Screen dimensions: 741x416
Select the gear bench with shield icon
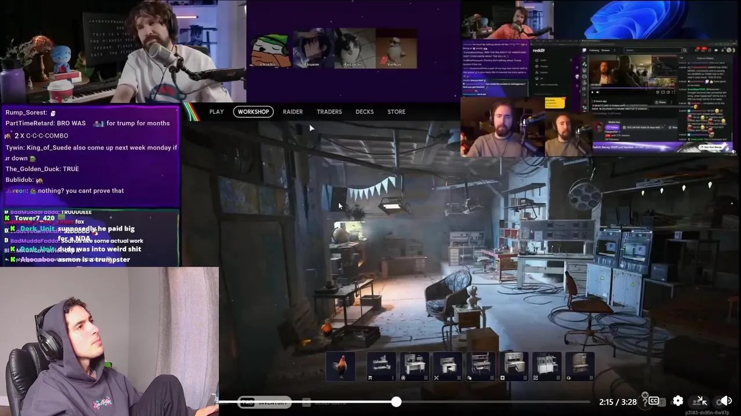point(414,366)
